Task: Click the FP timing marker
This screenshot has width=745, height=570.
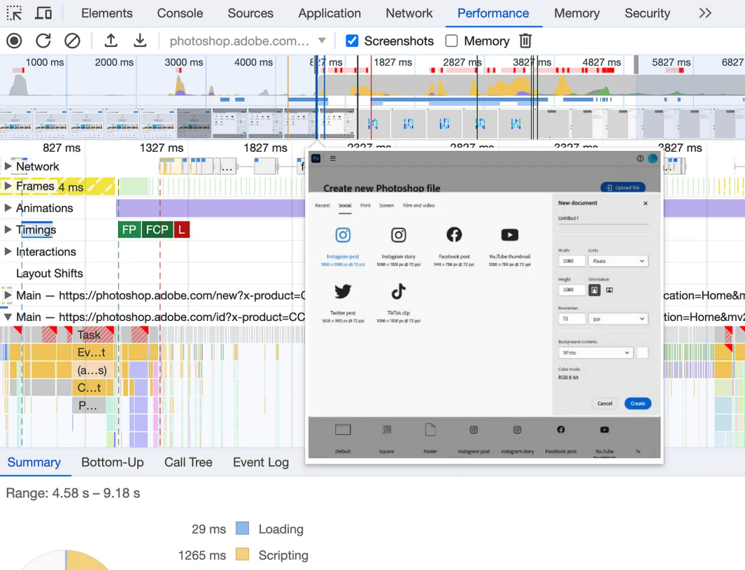Action: coord(129,230)
